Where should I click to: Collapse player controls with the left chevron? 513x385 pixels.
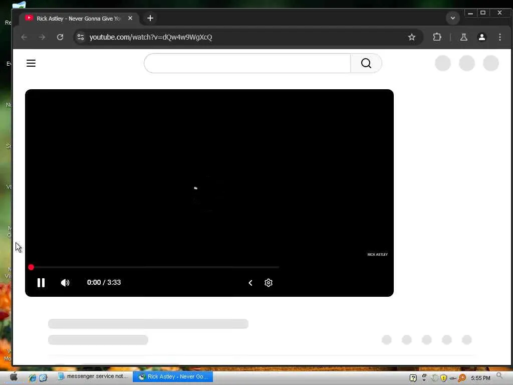(250, 283)
